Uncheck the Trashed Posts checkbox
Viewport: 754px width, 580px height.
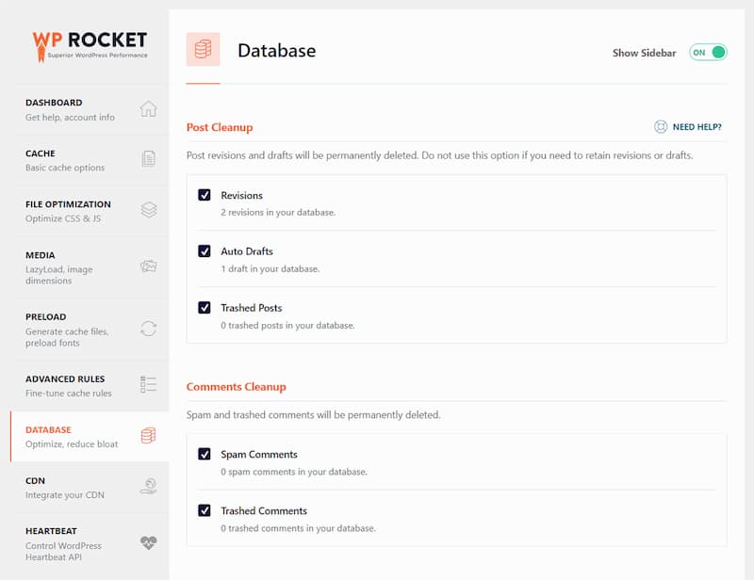(x=205, y=308)
